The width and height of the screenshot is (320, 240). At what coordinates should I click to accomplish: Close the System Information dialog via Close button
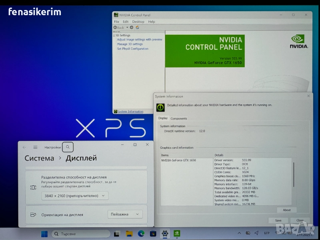click(x=300, y=220)
